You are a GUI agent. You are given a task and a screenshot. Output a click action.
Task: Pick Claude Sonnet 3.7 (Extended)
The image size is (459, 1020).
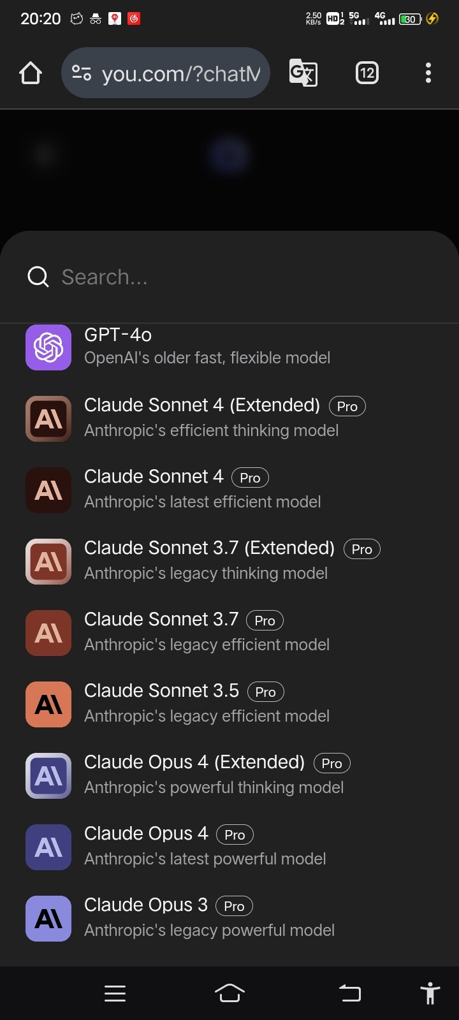(229, 561)
